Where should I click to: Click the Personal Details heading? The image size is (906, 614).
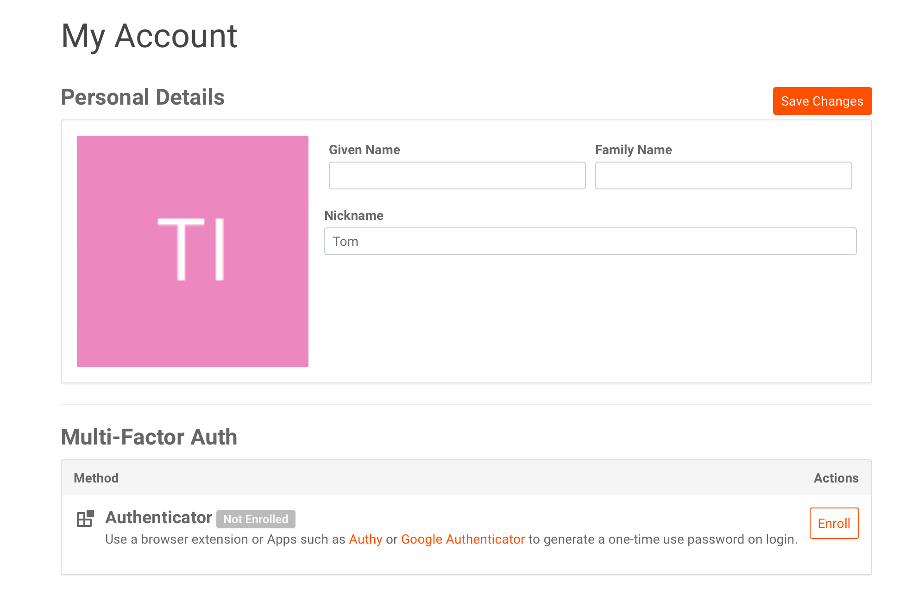[x=143, y=97]
